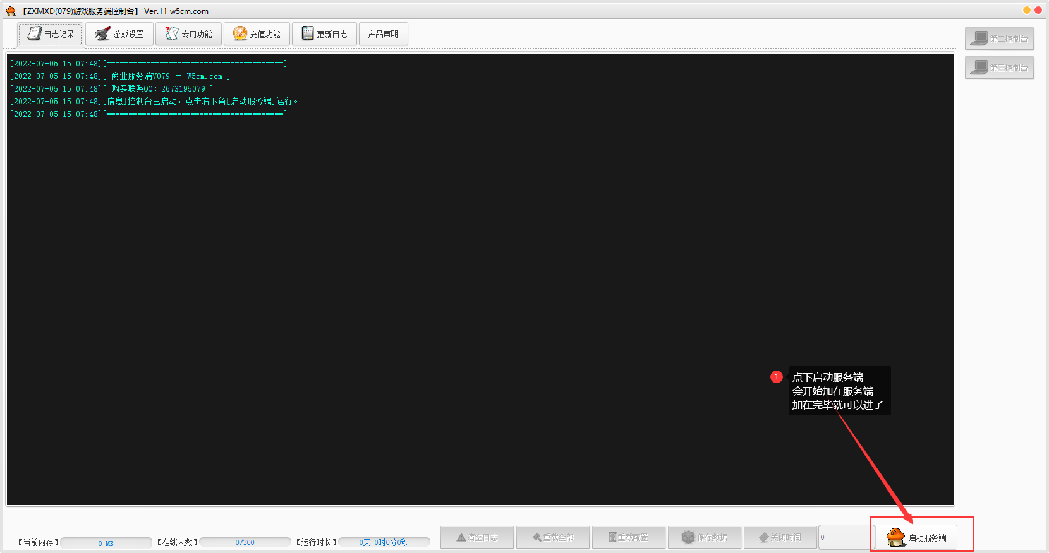Image resolution: width=1049 pixels, height=553 pixels.
Task: Click the 【运行时长】 label
Action: click(317, 542)
